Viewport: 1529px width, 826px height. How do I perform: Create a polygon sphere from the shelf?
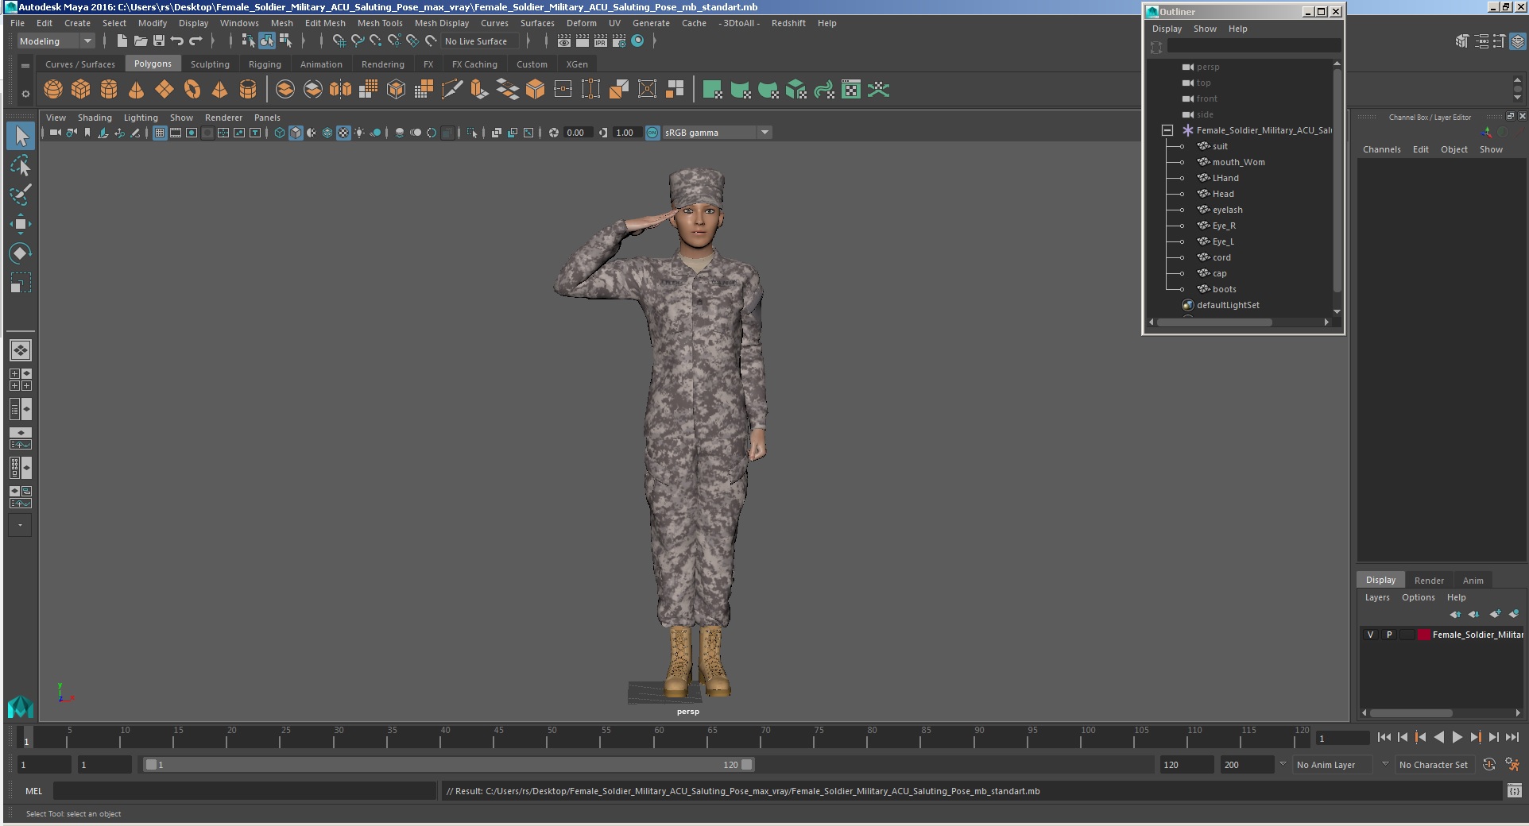point(53,90)
